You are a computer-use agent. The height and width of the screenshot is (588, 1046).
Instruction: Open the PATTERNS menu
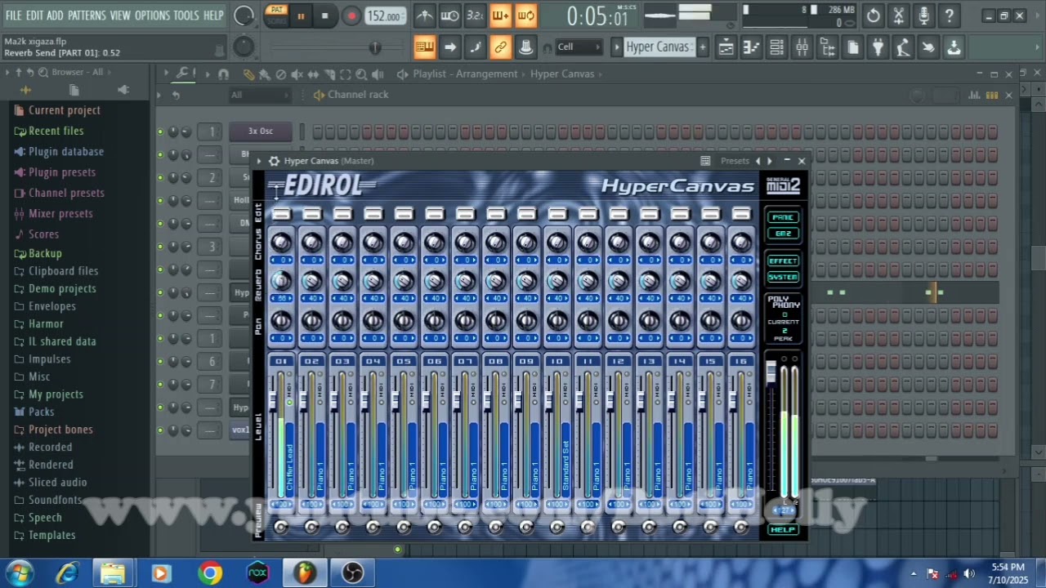[x=86, y=16]
